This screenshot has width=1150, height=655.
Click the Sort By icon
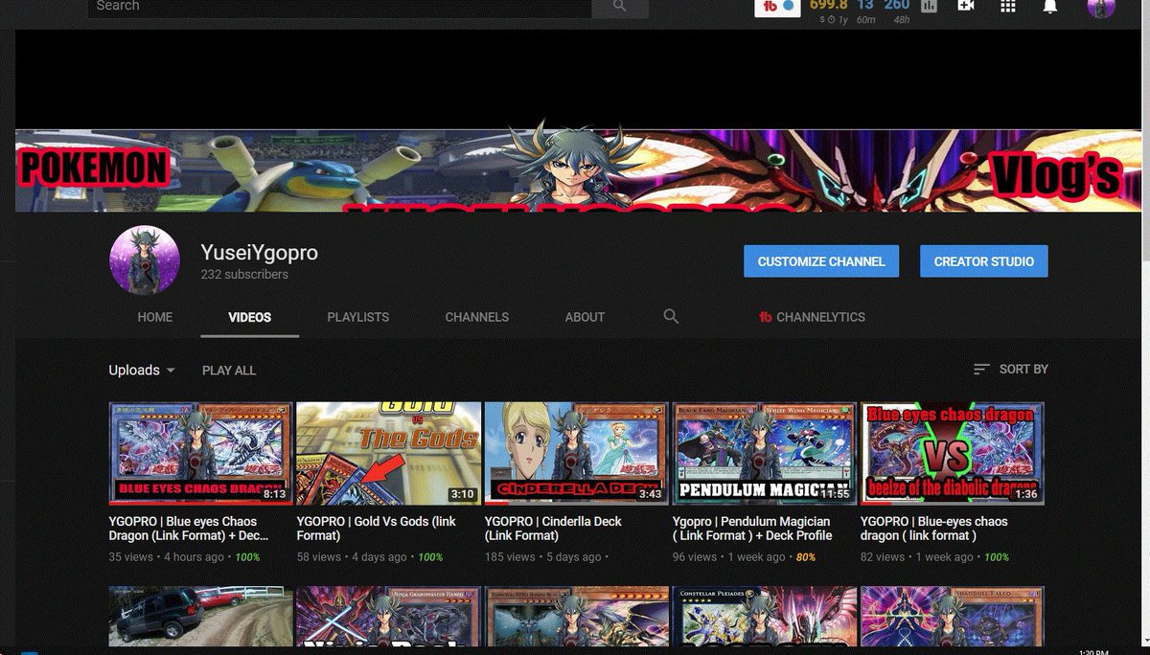tap(981, 369)
